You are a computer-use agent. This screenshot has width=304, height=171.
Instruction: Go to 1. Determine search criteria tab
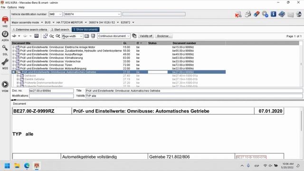(30, 29)
